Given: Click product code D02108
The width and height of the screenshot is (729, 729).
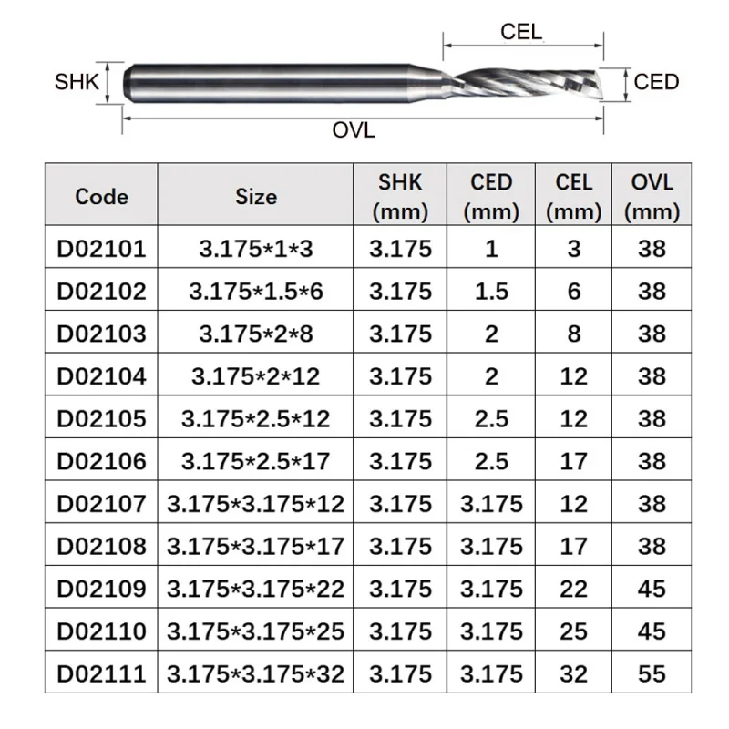Looking at the screenshot, I should [x=101, y=546].
